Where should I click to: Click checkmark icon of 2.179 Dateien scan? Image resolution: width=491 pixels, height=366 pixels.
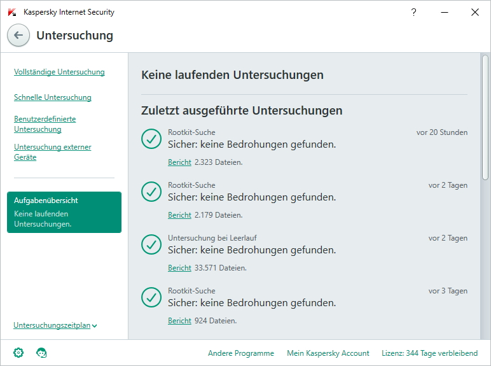pyautogui.click(x=151, y=192)
